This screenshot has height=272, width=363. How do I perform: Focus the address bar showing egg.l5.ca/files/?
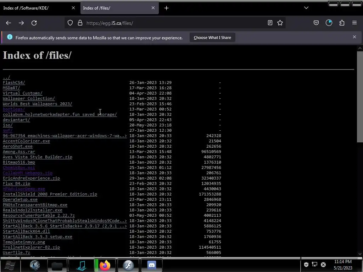[176, 23]
